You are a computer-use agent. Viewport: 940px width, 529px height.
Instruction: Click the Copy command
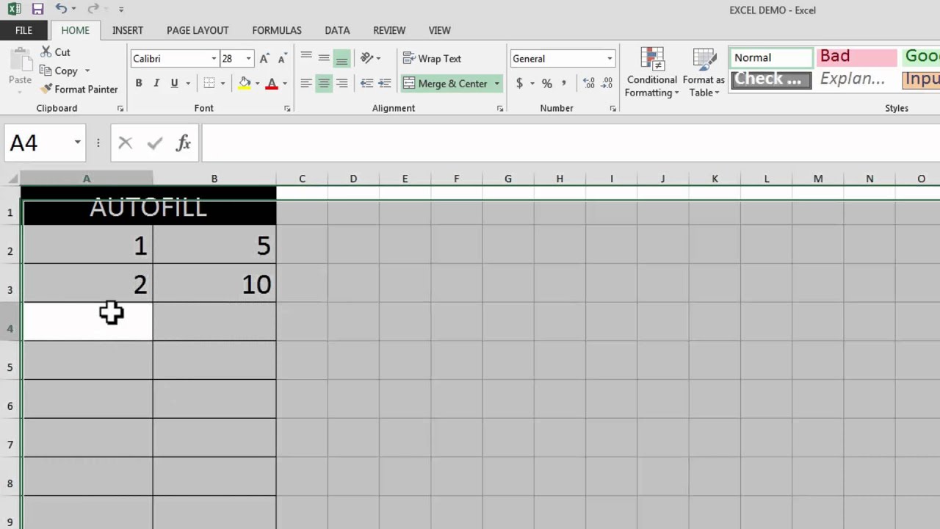click(58, 71)
